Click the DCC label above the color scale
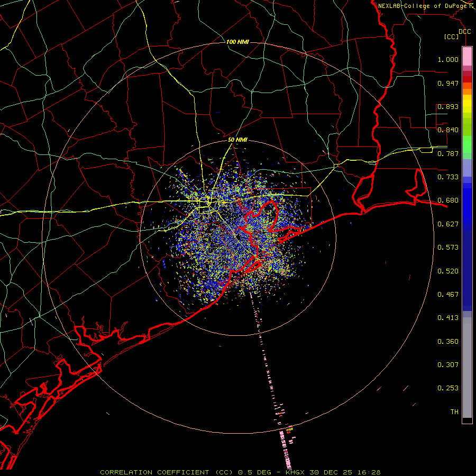 click(465, 32)
